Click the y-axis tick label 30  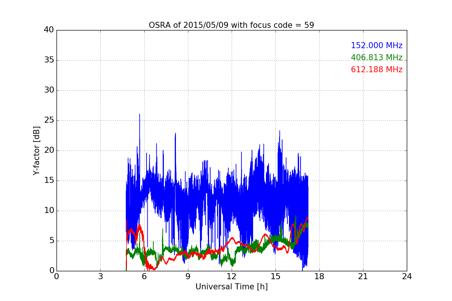coord(49,90)
